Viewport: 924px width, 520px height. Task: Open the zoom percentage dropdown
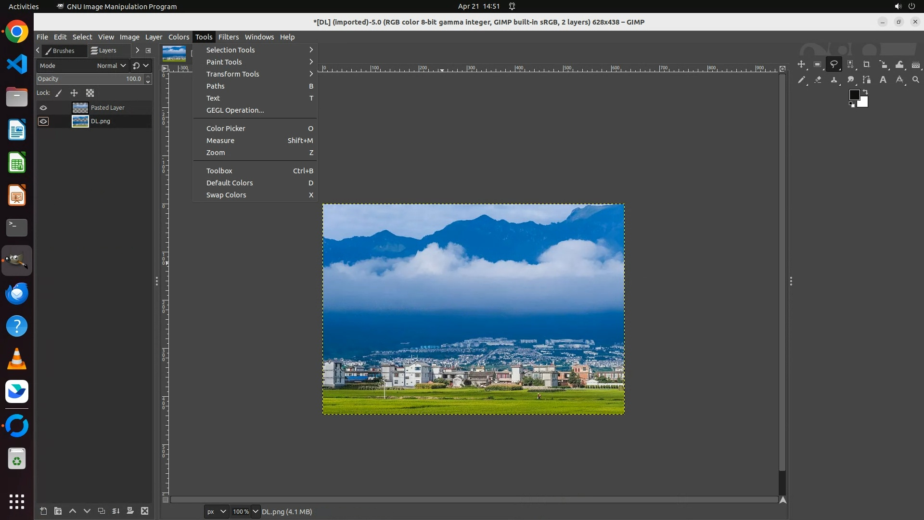click(x=256, y=511)
